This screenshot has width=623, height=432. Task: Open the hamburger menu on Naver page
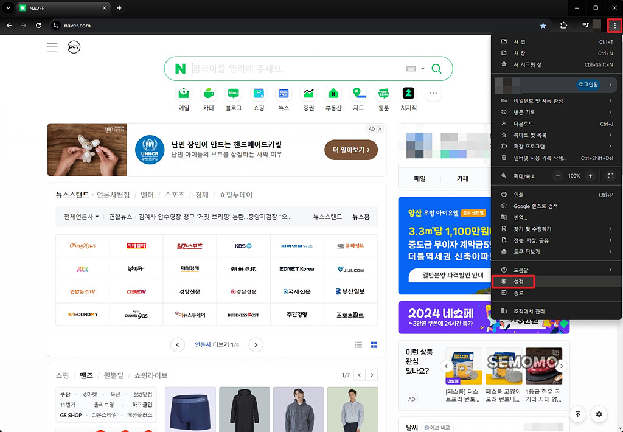pyautogui.click(x=52, y=47)
